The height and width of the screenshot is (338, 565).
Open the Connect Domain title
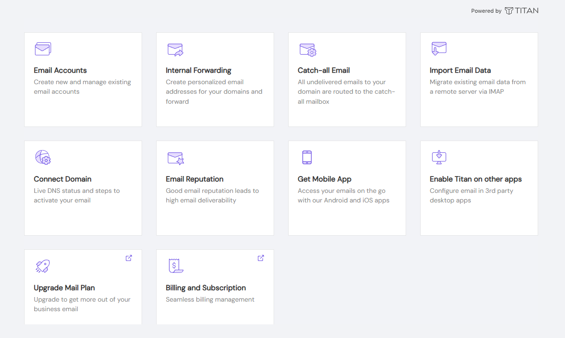click(x=62, y=179)
